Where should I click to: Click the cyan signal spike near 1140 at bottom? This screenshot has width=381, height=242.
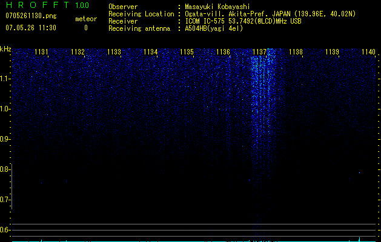coord(360,239)
